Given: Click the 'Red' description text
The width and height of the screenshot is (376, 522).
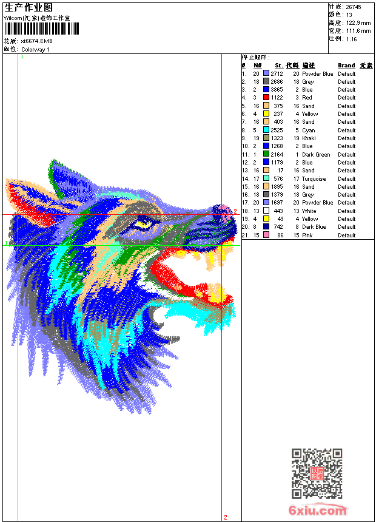Looking at the screenshot, I should pos(307,98).
